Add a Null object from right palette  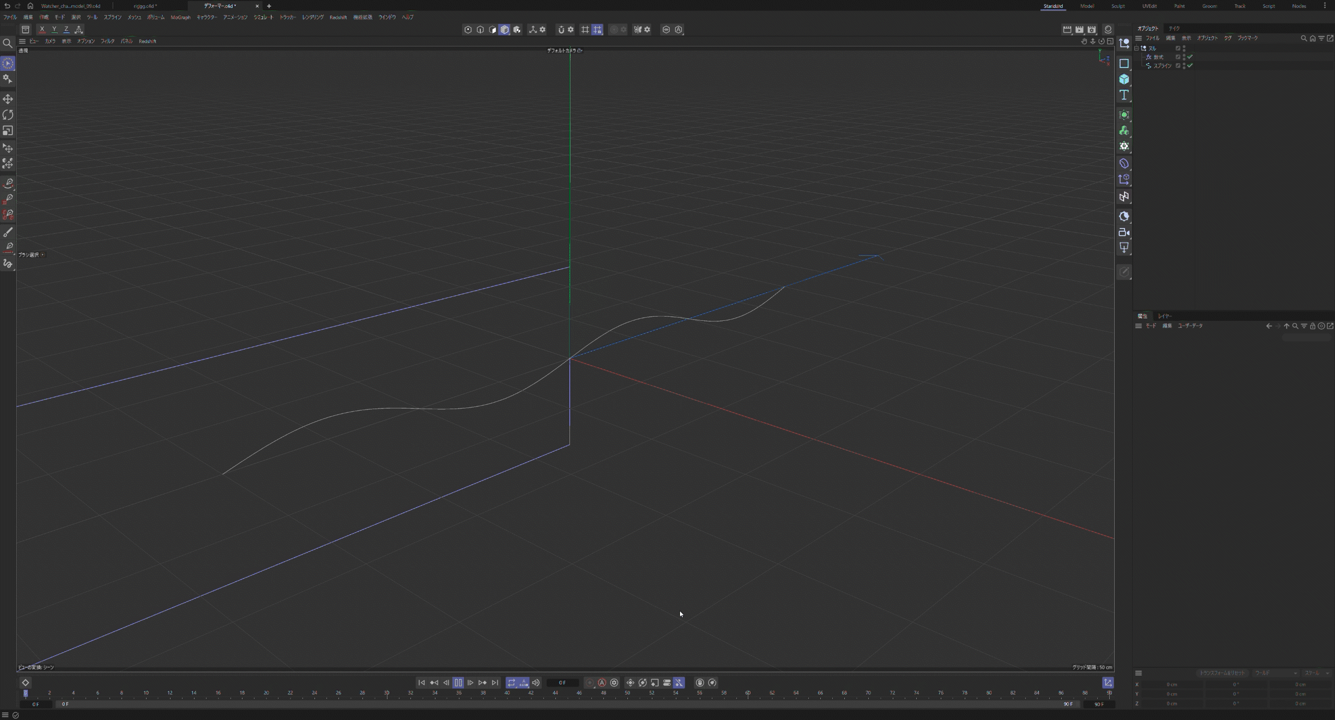[1124, 43]
